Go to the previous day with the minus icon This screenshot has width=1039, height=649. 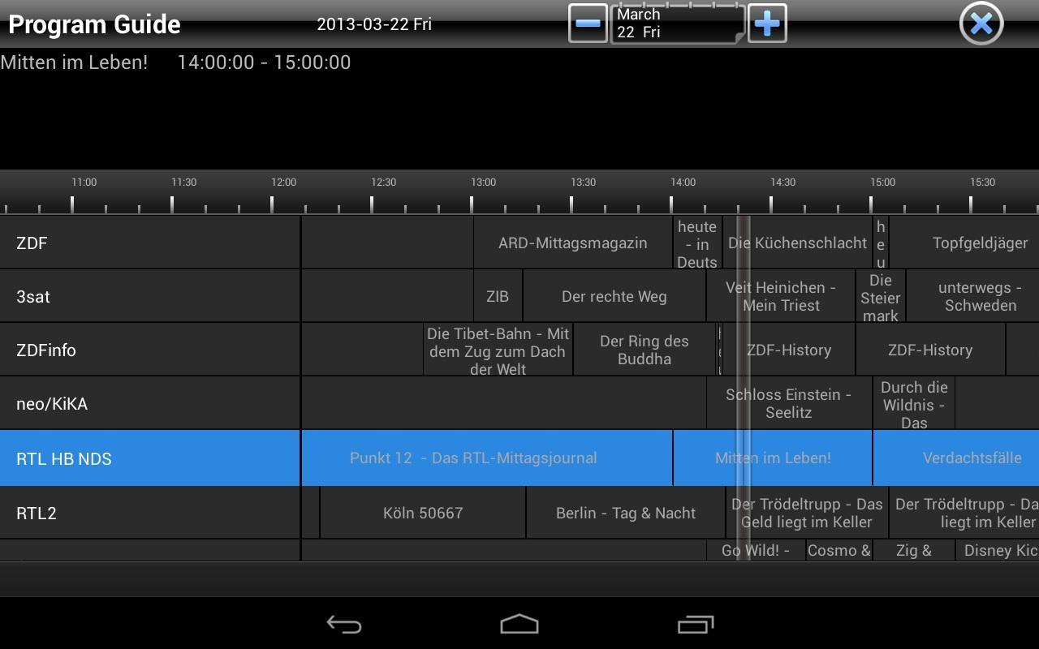click(x=586, y=24)
